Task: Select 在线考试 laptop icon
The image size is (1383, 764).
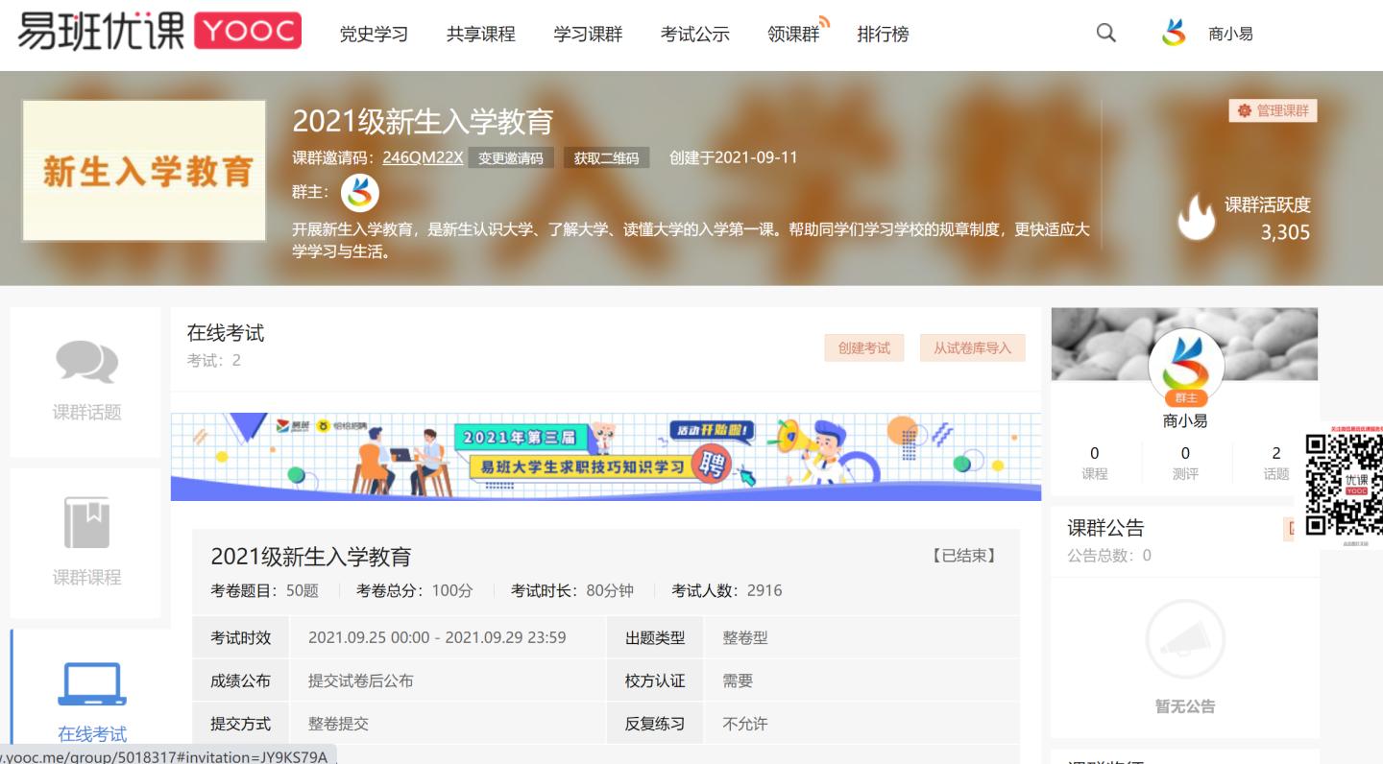Action: click(x=92, y=684)
